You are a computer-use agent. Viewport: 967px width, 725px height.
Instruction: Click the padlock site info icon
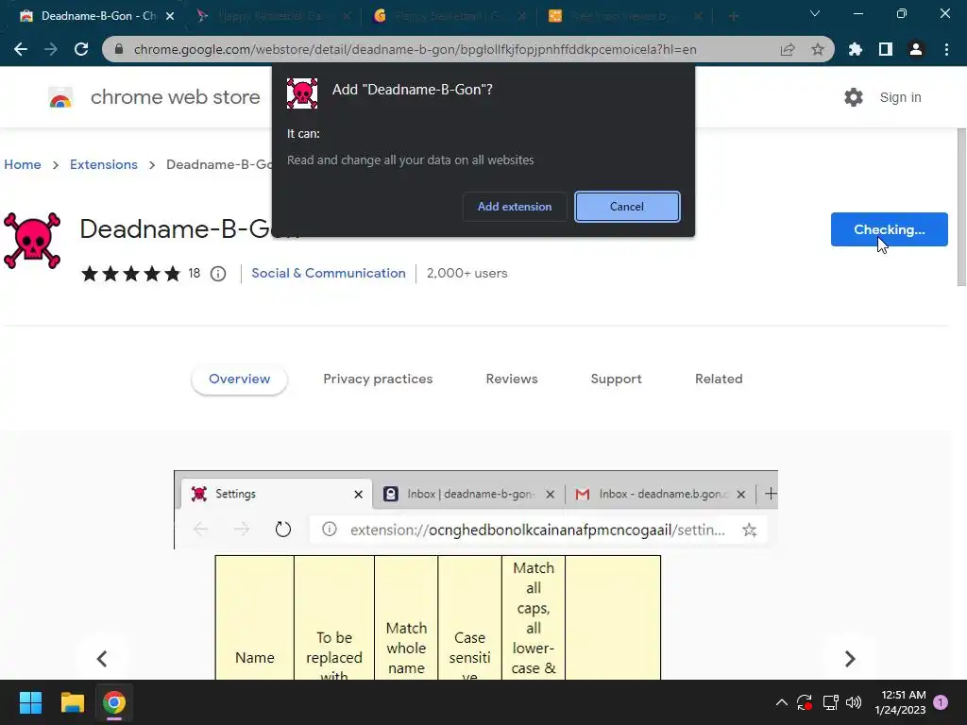click(119, 49)
